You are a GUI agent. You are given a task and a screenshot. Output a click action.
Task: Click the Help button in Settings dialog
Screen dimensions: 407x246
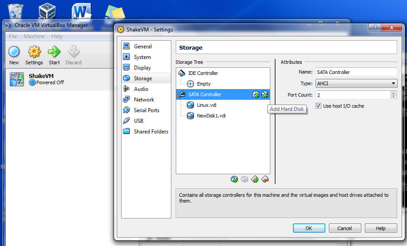[381, 228]
